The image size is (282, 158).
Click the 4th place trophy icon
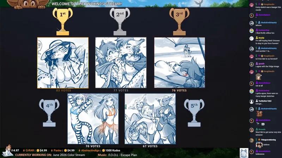[49, 113]
